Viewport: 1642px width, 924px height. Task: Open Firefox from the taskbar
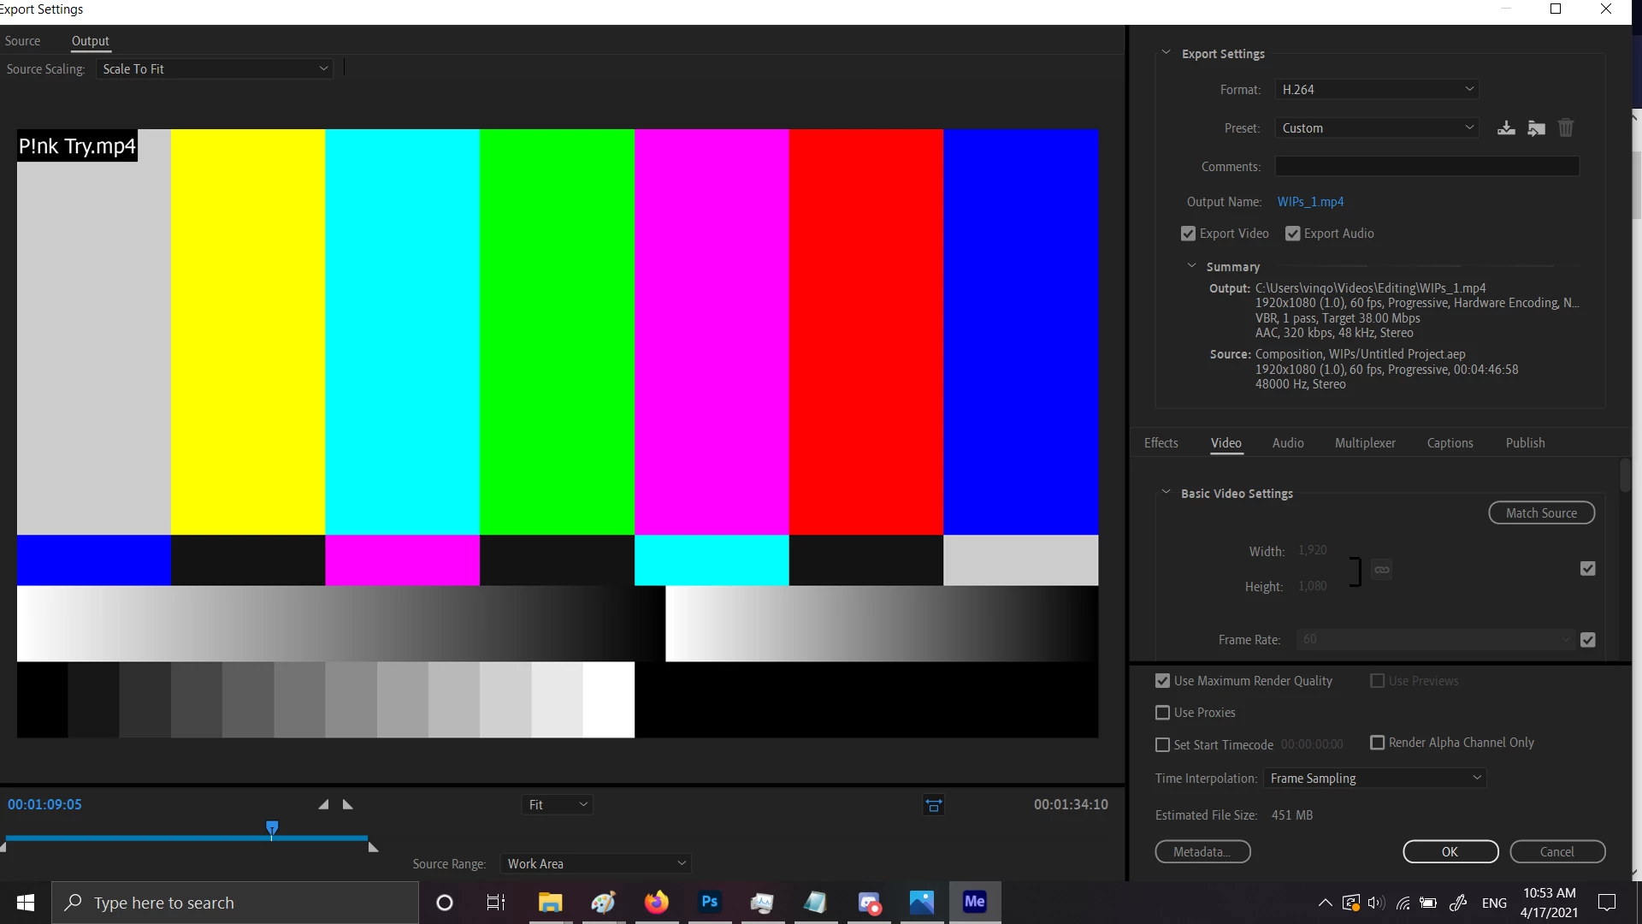[656, 902]
